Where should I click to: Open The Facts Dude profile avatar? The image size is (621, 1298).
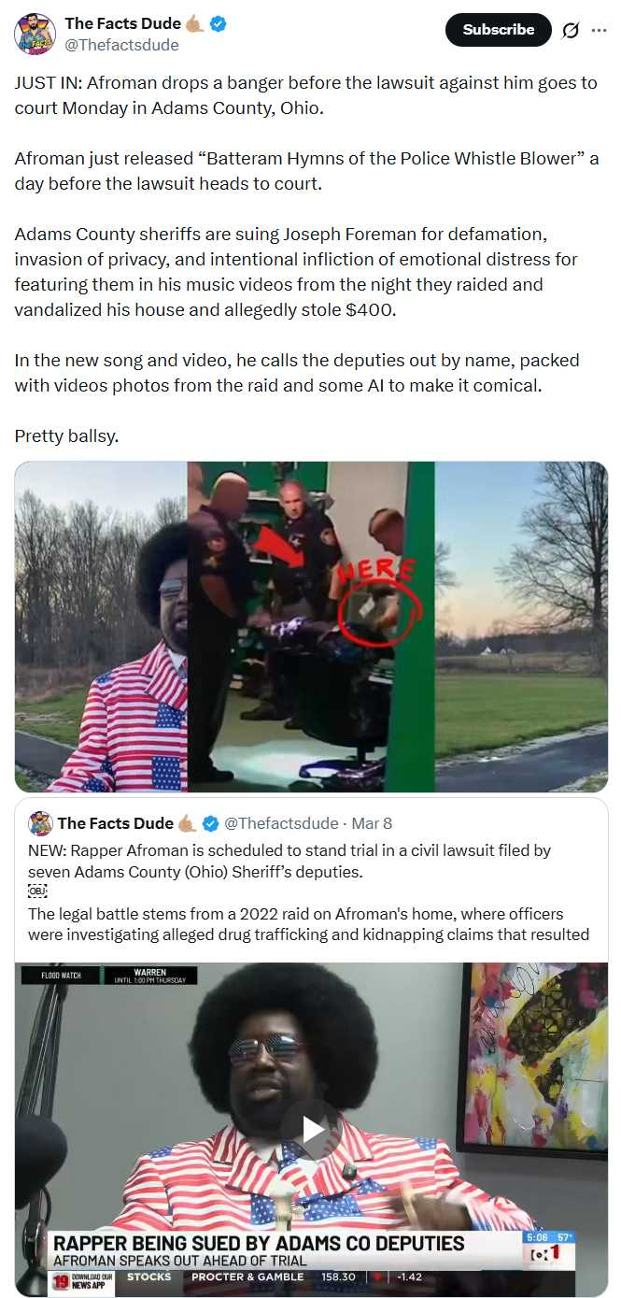coord(35,33)
